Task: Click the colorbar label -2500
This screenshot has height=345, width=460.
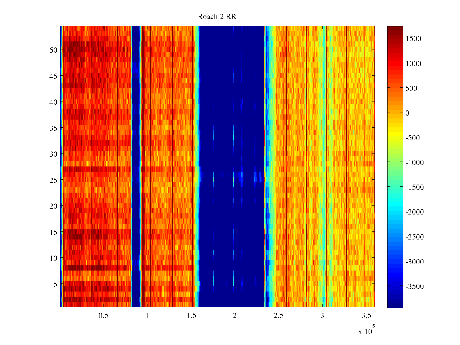Action: [x=415, y=237]
